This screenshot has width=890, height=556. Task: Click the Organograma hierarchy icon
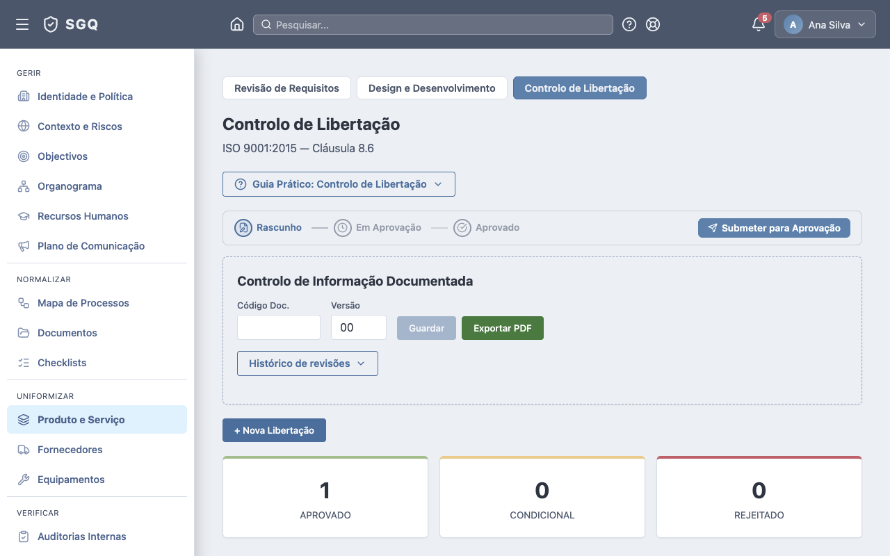pos(24,186)
